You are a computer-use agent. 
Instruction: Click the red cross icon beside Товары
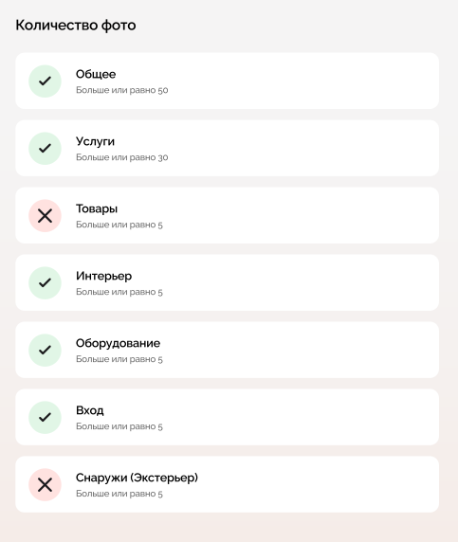pos(45,216)
